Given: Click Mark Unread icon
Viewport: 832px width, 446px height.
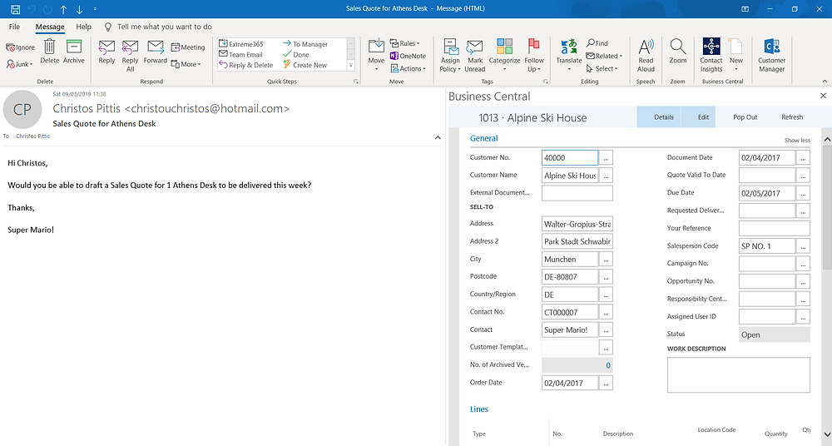Looking at the screenshot, I should click(x=475, y=56).
